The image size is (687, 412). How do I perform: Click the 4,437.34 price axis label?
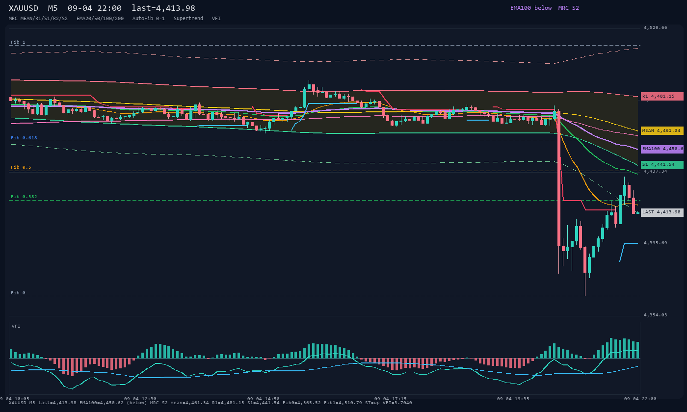coord(656,171)
